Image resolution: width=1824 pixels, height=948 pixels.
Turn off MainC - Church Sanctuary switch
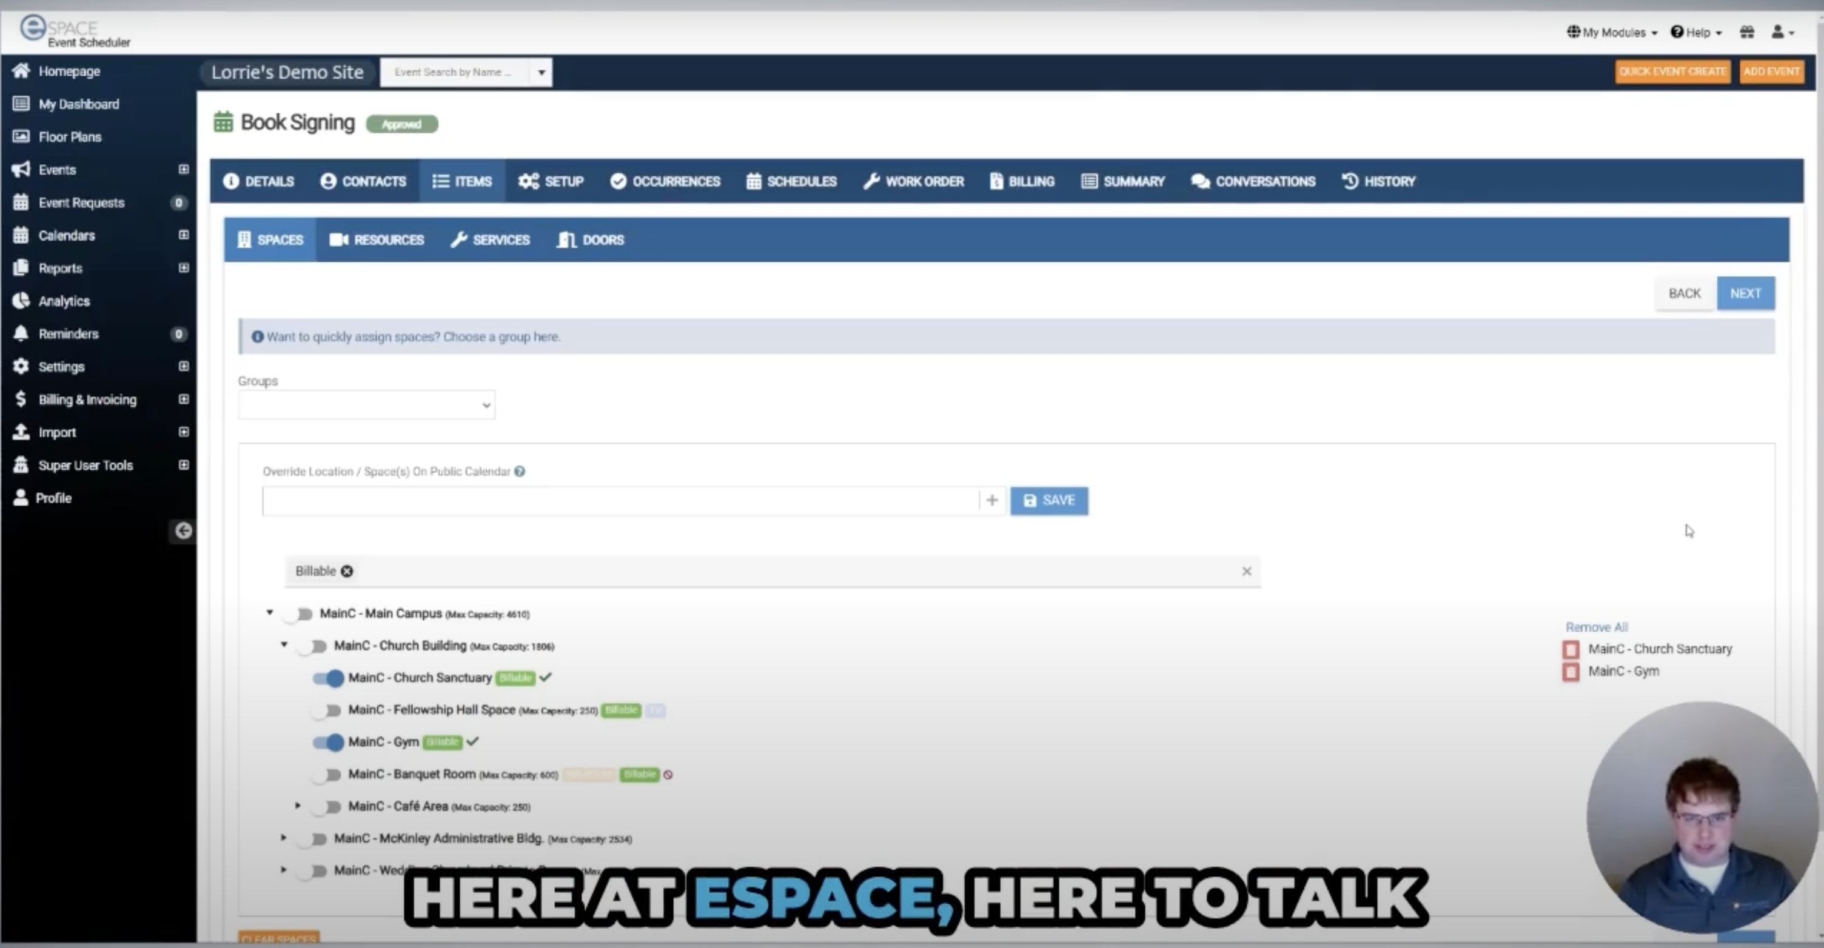[x=329, y=678]
